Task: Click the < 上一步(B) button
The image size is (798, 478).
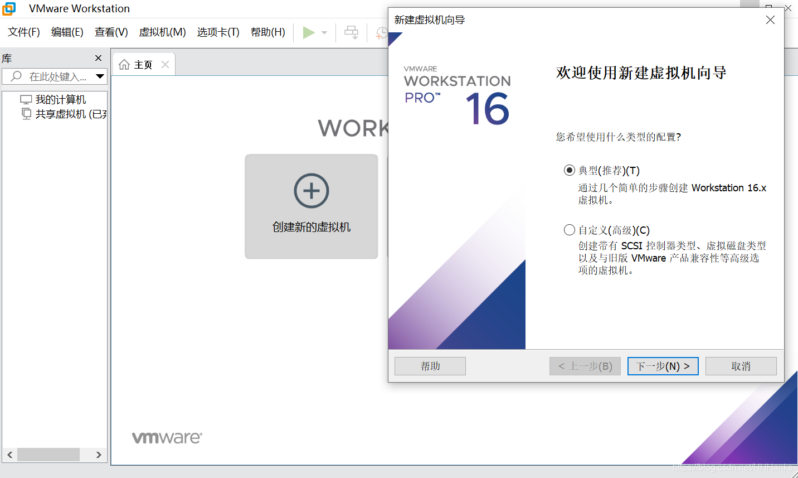Action: [x=585, y=366]
